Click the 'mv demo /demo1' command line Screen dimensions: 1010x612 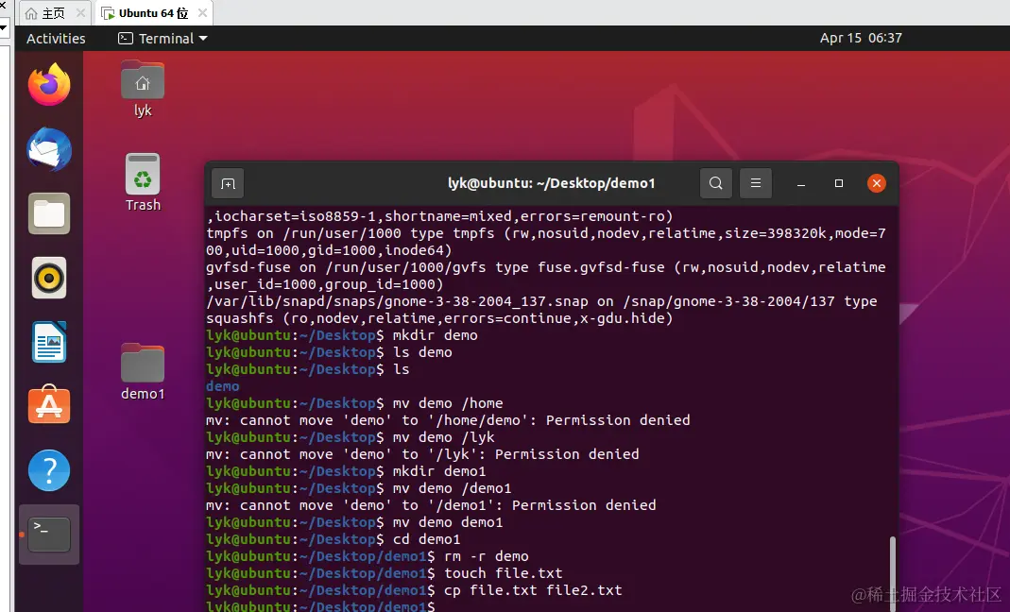[x=359, y=488]
